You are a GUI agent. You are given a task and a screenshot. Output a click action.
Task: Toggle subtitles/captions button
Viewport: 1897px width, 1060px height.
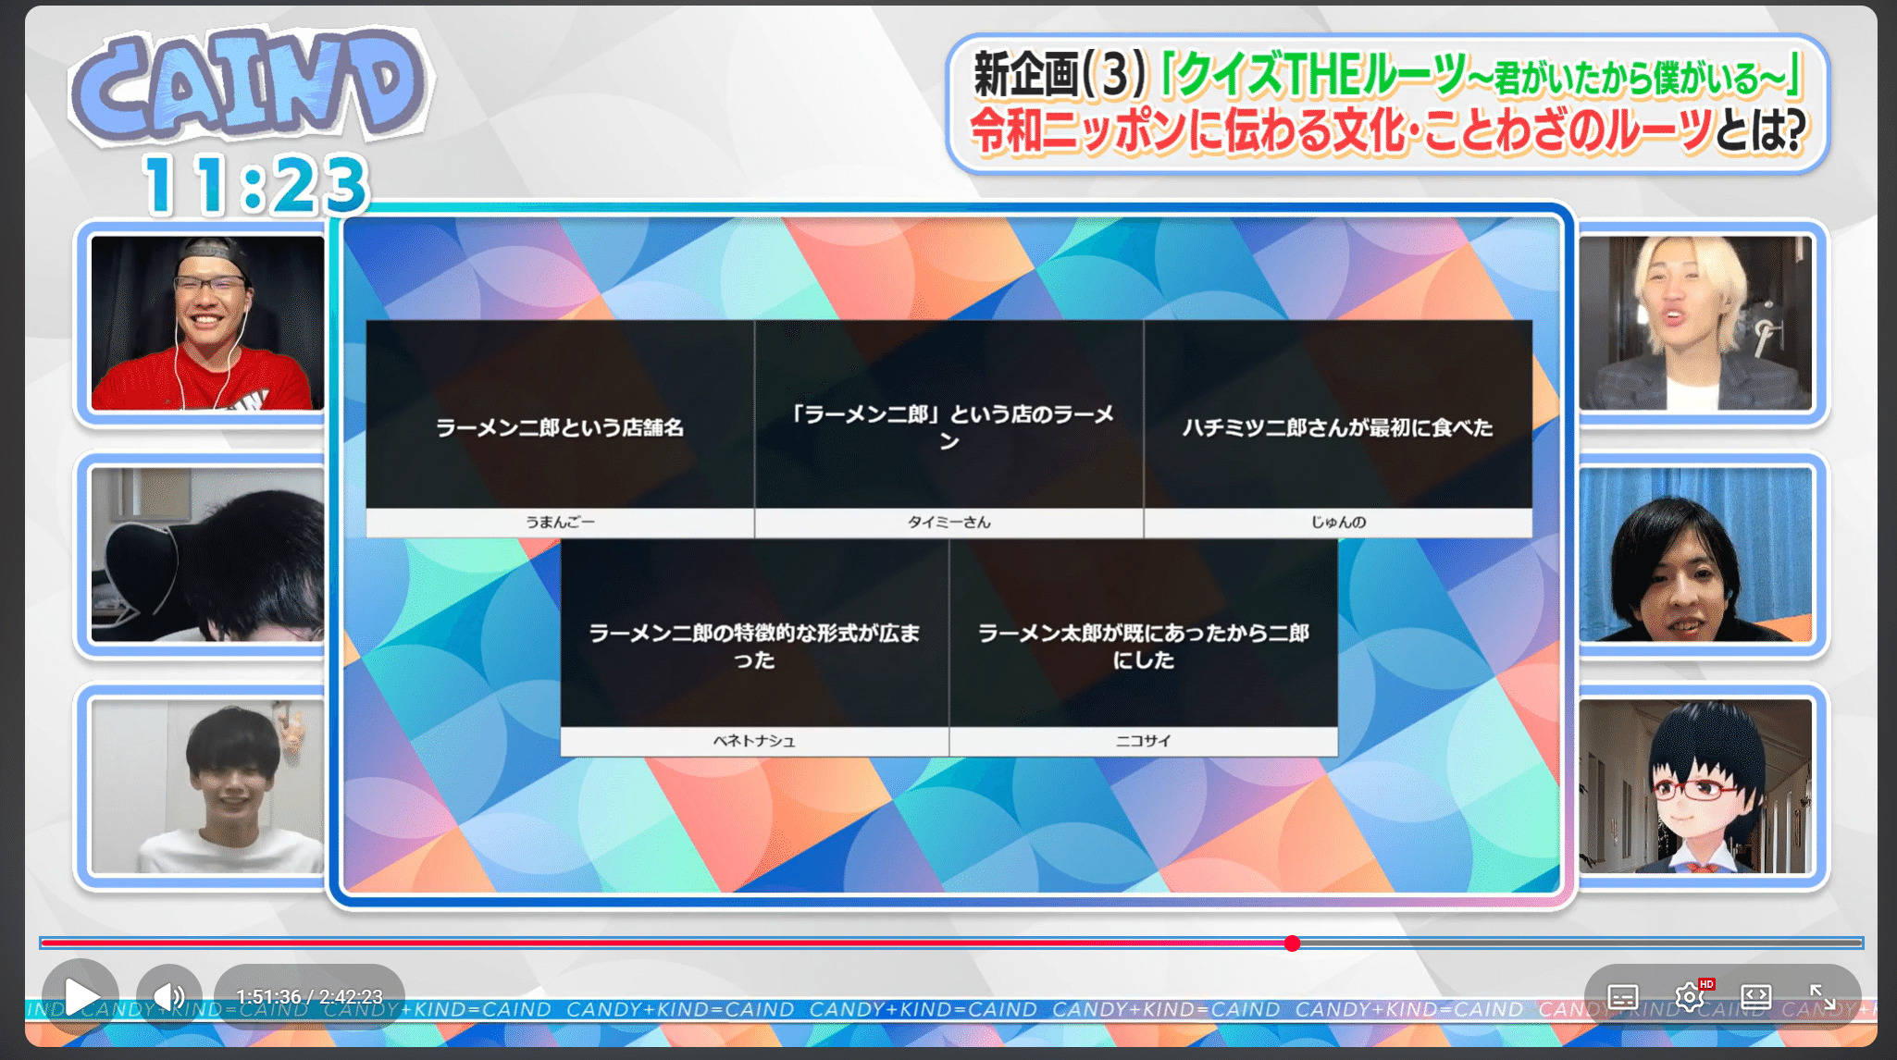coord(1622,996)
